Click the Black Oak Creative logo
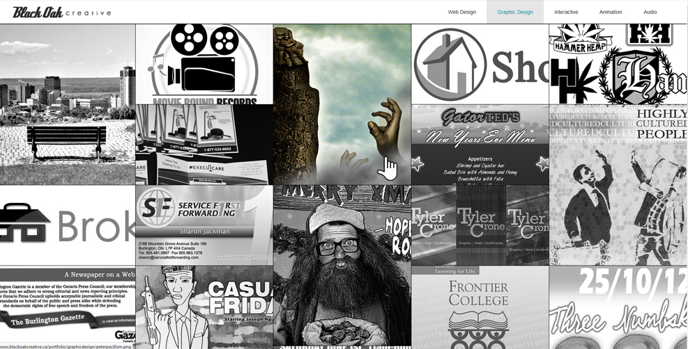The height and width of the screenshot is (349, 688). click(61, 13)
